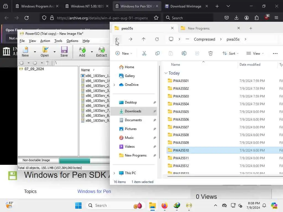
Task: Open PowerISO Options menu
Action: tap(72, 41)
